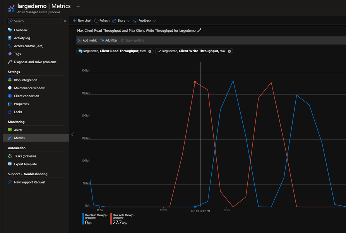Click the Tasks (preview) icon
The width and height of the screenshot is (346, 233).
pos(10,156)
